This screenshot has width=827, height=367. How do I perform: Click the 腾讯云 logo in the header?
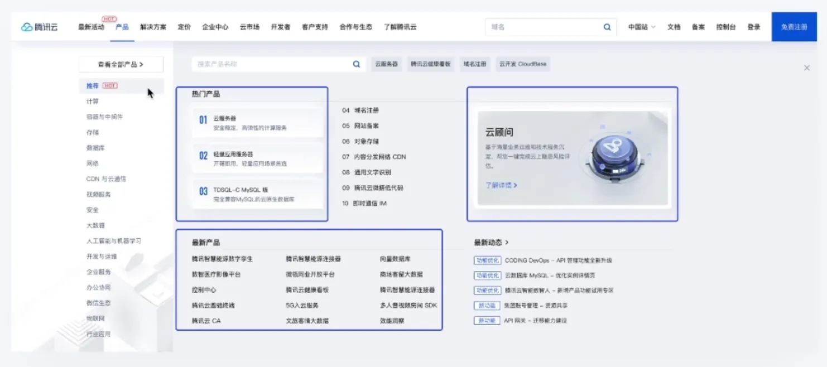click(x=40, y=27)
